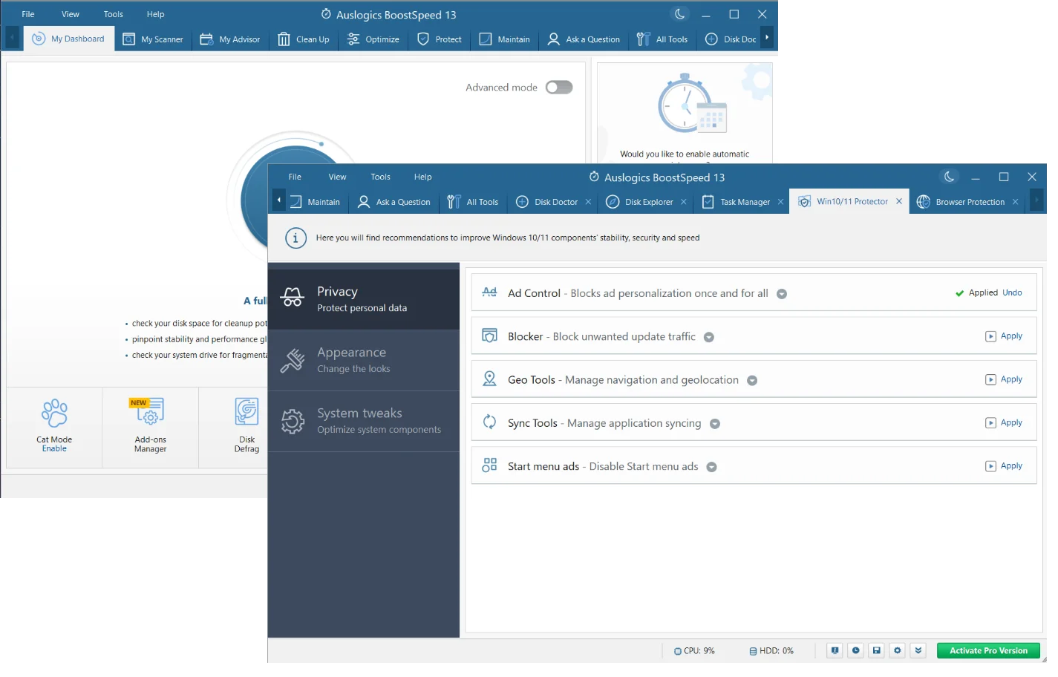The width and height of the screenshot is (1058, 677).
Task: Toggle the Advanced mode switch
Action: (x=559, y=88)
